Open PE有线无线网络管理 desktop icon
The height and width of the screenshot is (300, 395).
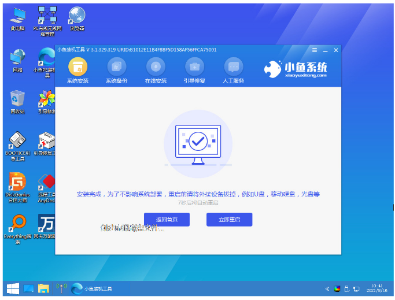(47, 21)
